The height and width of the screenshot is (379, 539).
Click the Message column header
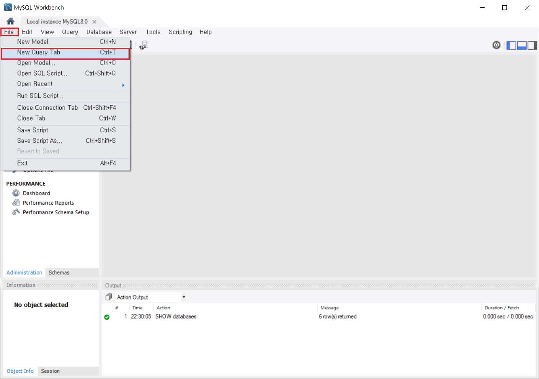click(x=330, y=308)
